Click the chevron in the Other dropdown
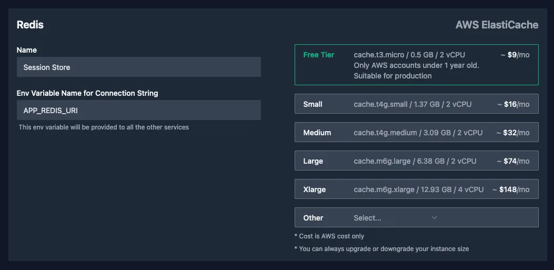554x270 pixels. [x=434, y=217]
